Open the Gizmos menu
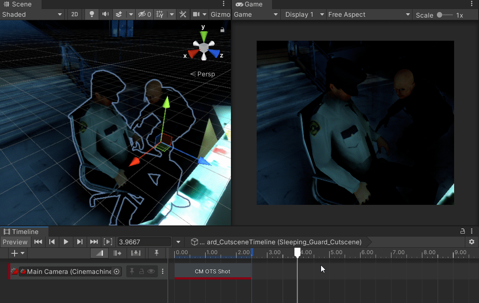This screenshot has height=303, width=479. (220, 14)
